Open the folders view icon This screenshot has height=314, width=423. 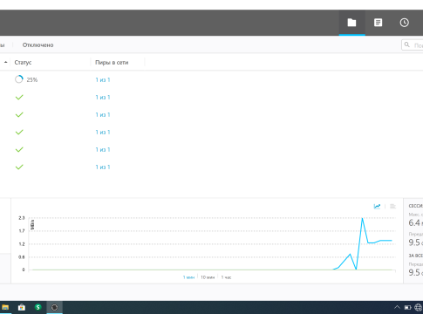point(351,23)
